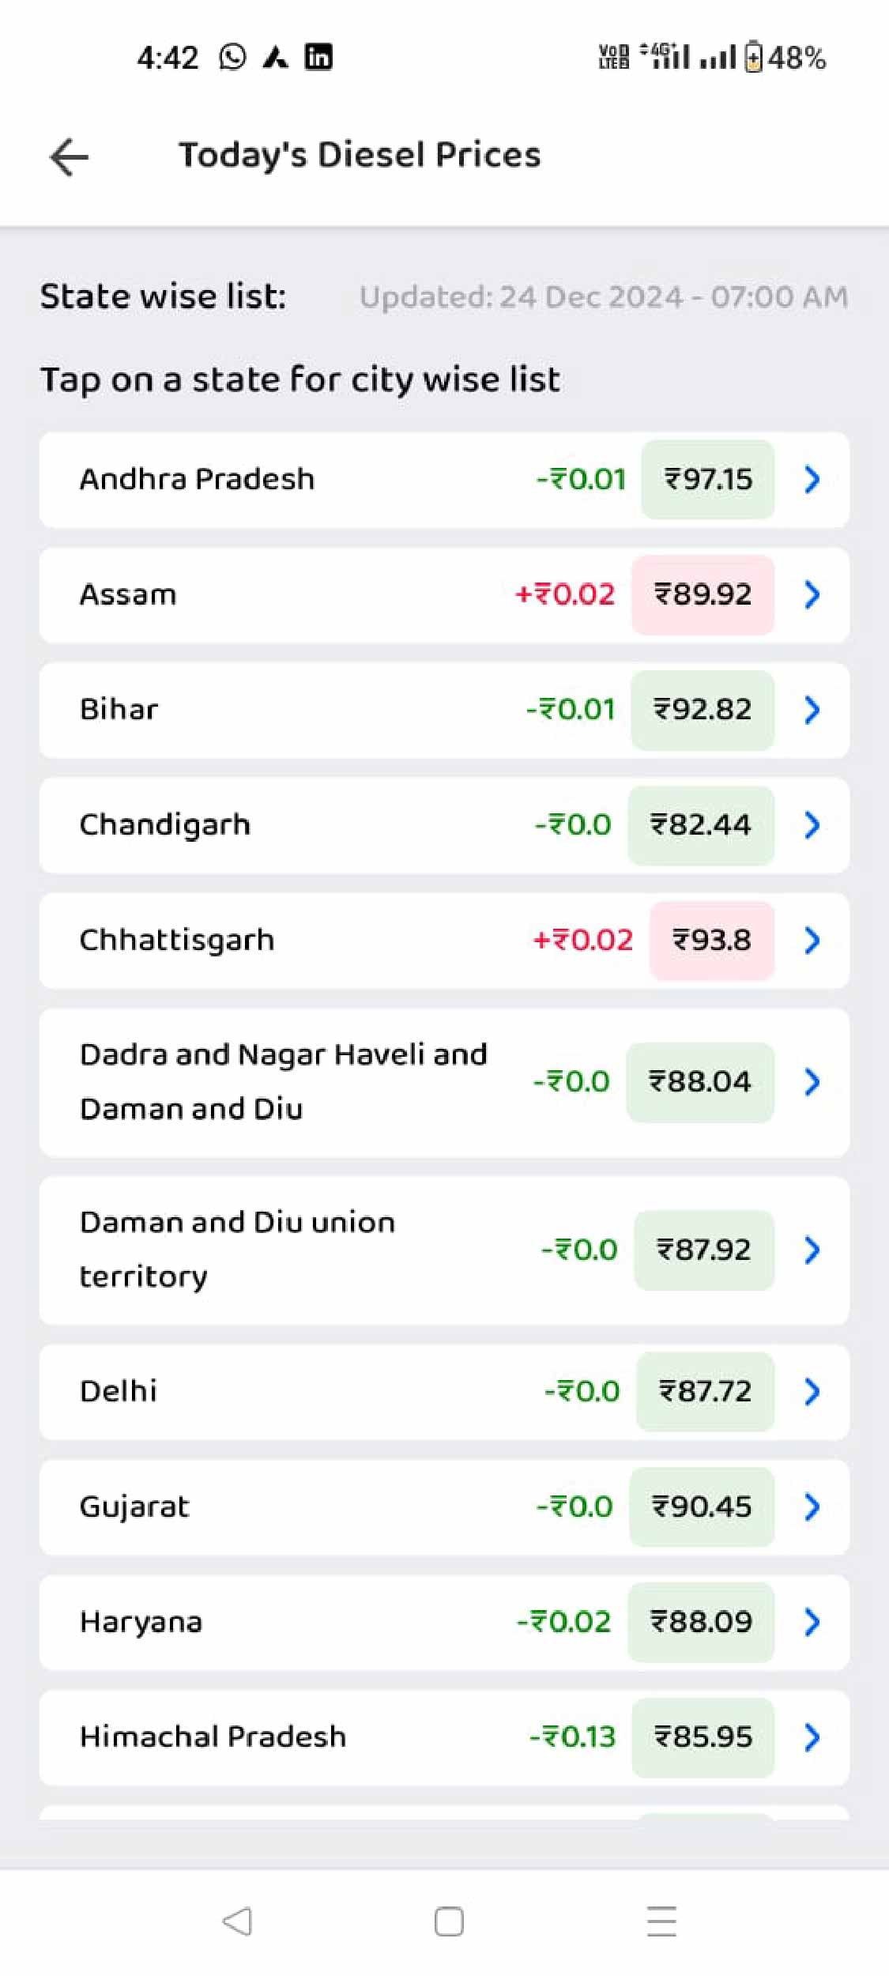889x1976 pixels.
Task: Expand Andhra Pradesh chevron arrow
Action: click(812, 479)
